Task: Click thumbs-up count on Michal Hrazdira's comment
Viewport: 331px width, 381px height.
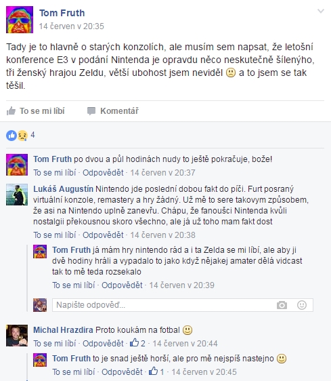Action: (x=137, y=343)
